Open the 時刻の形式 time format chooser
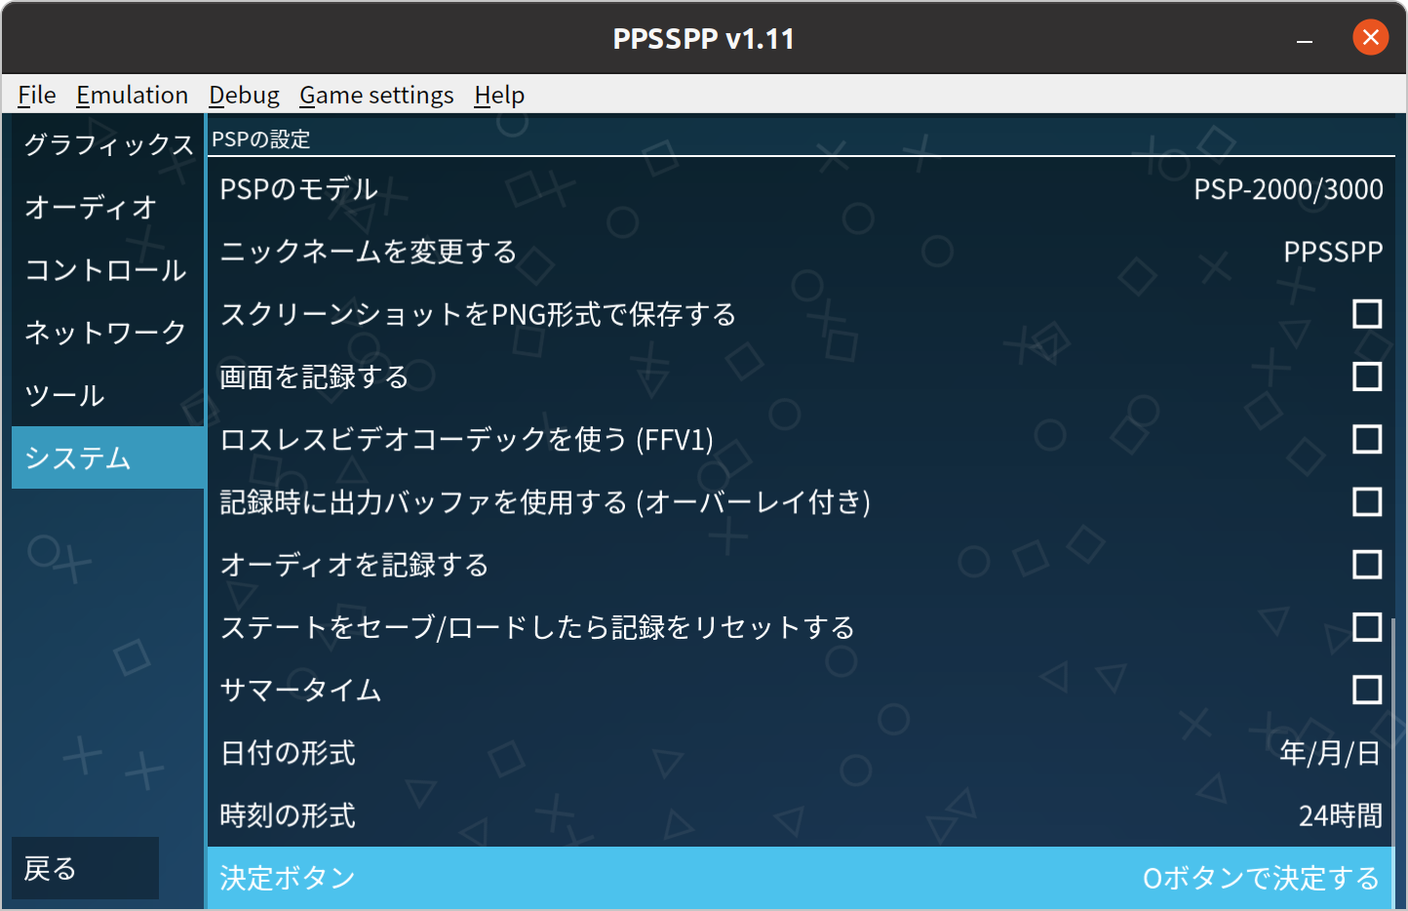 pos(801,815)
